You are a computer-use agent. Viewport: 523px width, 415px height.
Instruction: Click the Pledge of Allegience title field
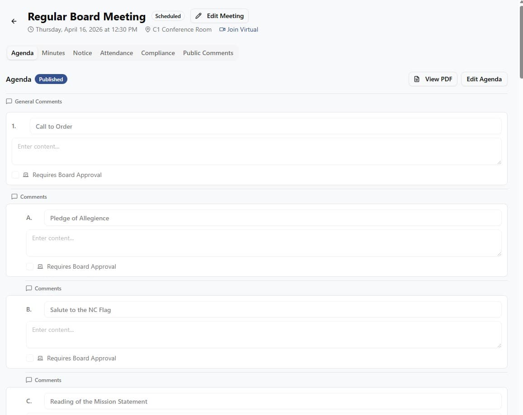coord(273,218)
